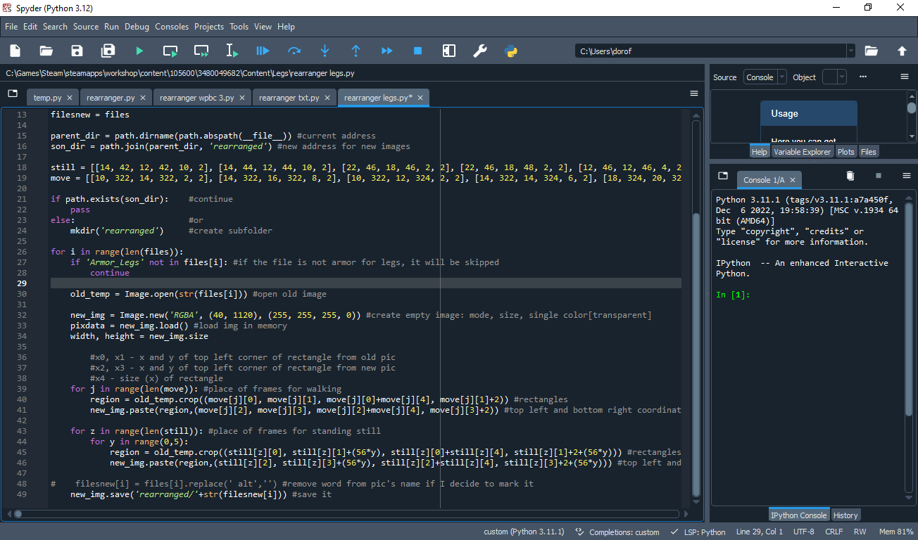Click LSP: Python status entry
This screenshot has height=540, width=918.
(698, 532)
